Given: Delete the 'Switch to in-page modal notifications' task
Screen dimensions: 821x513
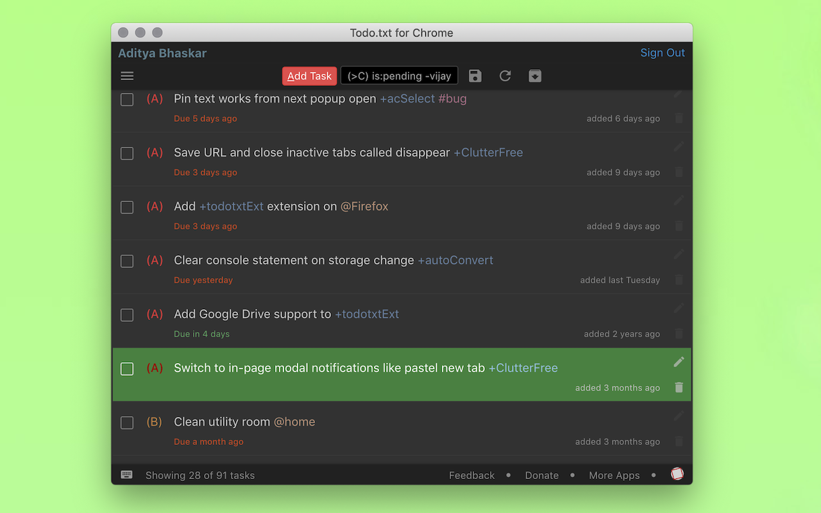Looking at the screenshot, I should pyautogui.click(x=679, y=387).
